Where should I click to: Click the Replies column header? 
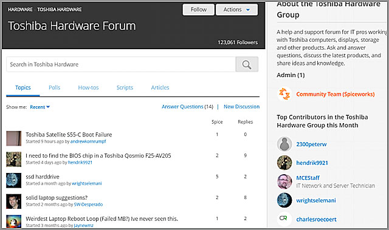[246, 122]
